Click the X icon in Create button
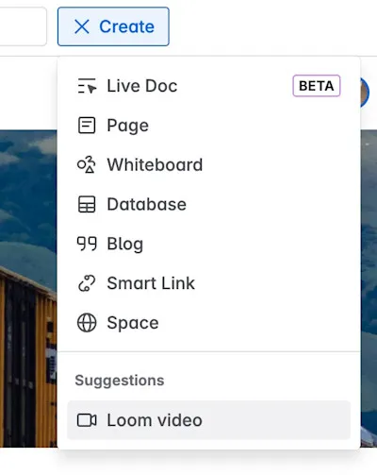Screen dimensions: 377x475 (x=82, y=26)
